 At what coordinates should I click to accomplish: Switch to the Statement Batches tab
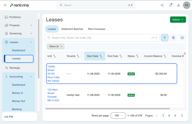point(72,29)
